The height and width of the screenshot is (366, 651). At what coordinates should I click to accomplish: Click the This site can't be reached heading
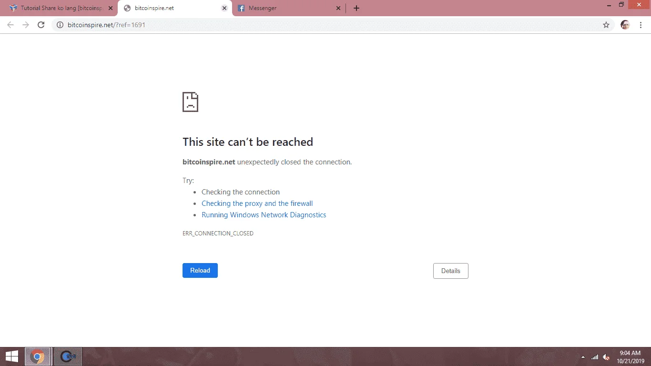click(248, 142)
